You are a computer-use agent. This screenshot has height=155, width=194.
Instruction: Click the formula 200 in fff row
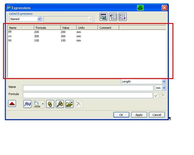point(36,32)
